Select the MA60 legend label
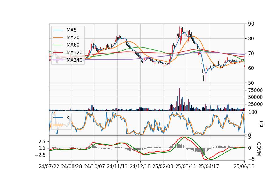272x196 pixels. 73,45
